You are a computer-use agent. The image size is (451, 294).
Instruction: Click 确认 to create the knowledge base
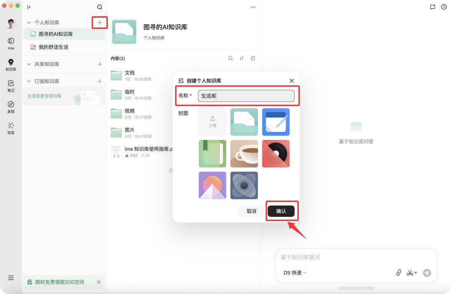pos(281,211)
